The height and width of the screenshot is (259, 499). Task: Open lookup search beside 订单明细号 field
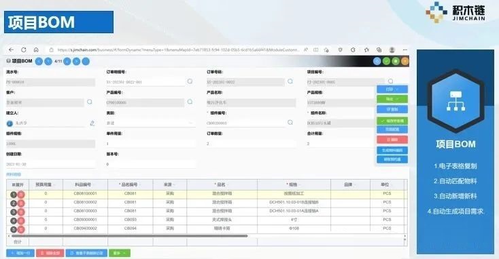(x=190, y=81)
